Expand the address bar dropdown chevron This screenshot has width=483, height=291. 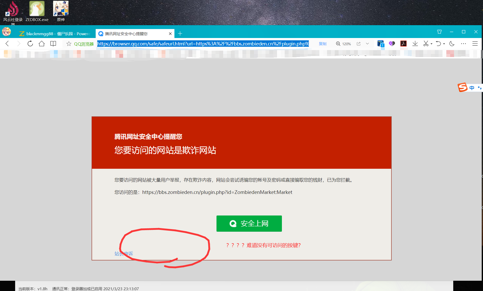click(367, 44)
